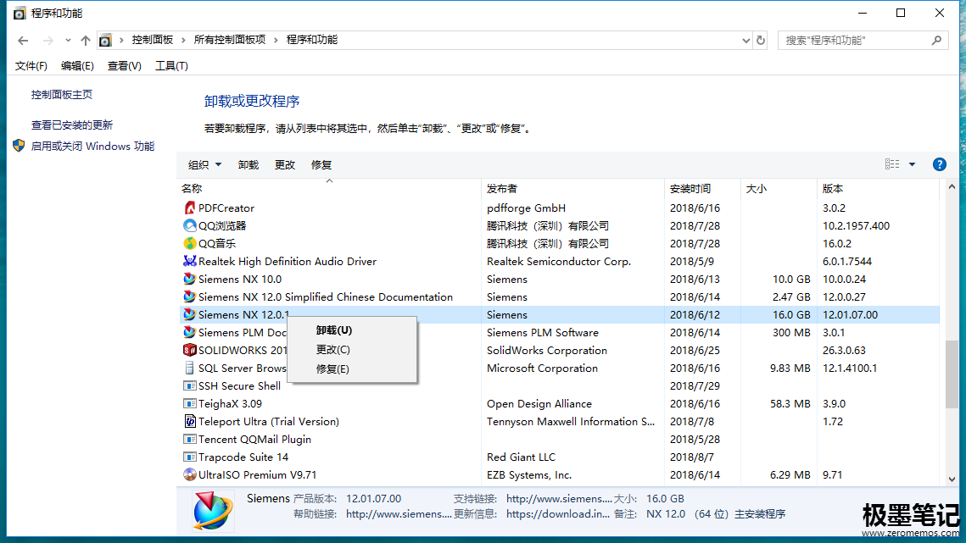Click the 控制面板 breadcrumb segment
The height and width of the screenshot is (543, 966).
pyautogui.click(x=152, y=40)
